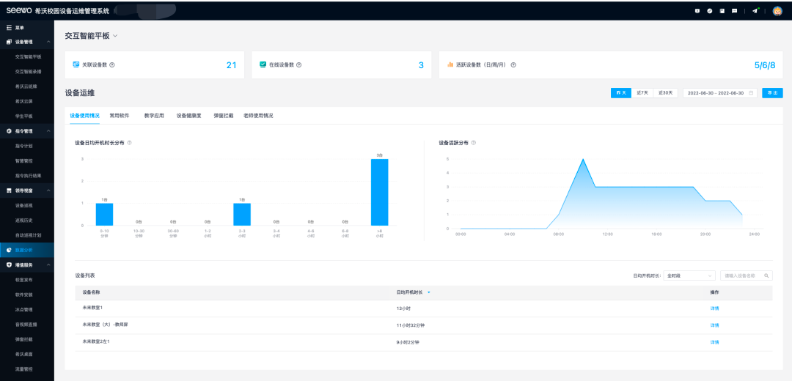Viewport: 792px width, 381px height.
Task: Click the help icon beside 关联设备数
Action: (112, 65)
